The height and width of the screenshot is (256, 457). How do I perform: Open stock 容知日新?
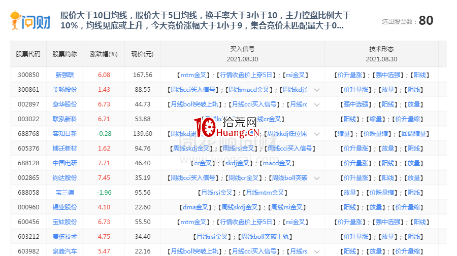coord(64,133)
